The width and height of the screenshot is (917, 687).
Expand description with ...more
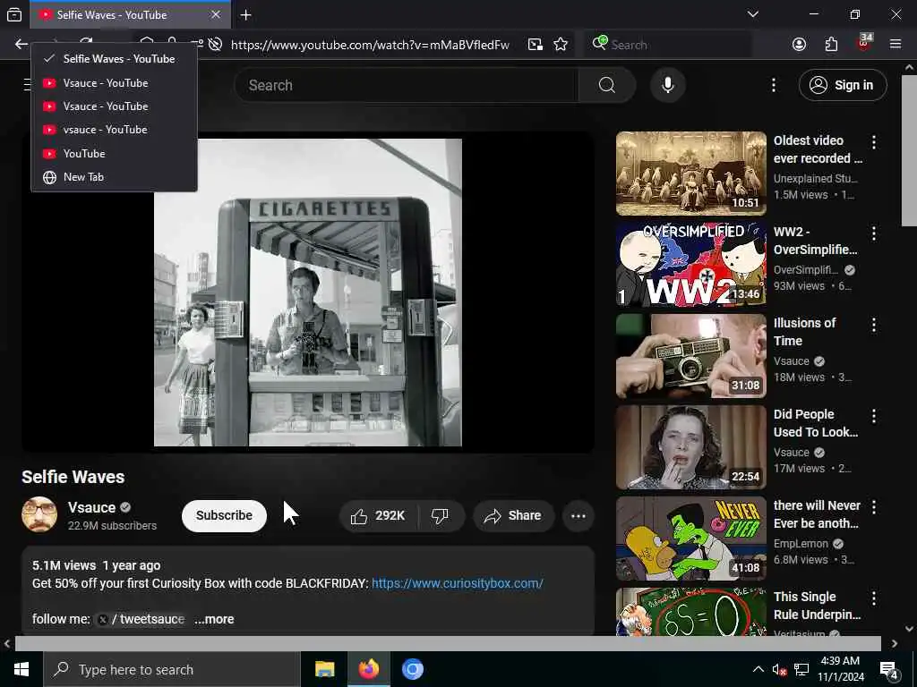[x=214, y=619]
